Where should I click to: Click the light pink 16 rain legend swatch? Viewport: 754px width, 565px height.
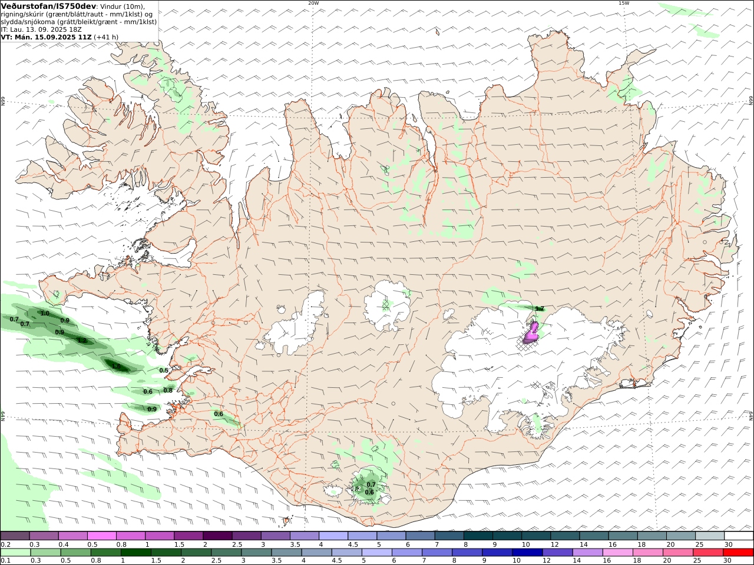(618, 553)
